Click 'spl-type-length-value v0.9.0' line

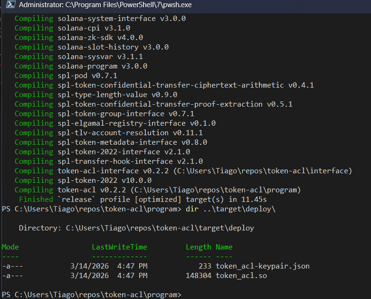coord(96,95)
